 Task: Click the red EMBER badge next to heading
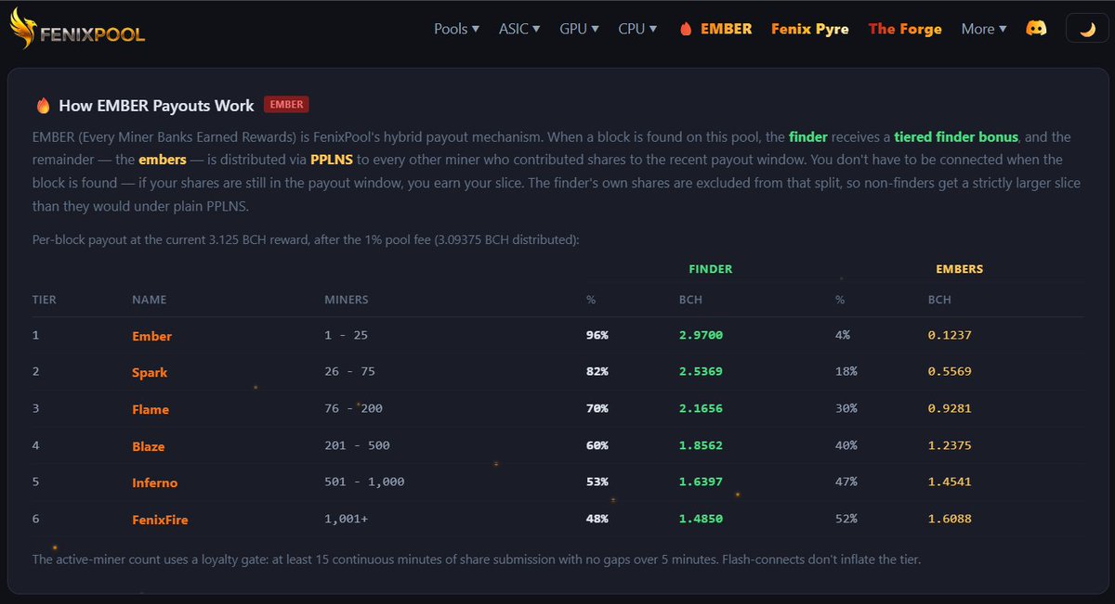pos(286,105)
